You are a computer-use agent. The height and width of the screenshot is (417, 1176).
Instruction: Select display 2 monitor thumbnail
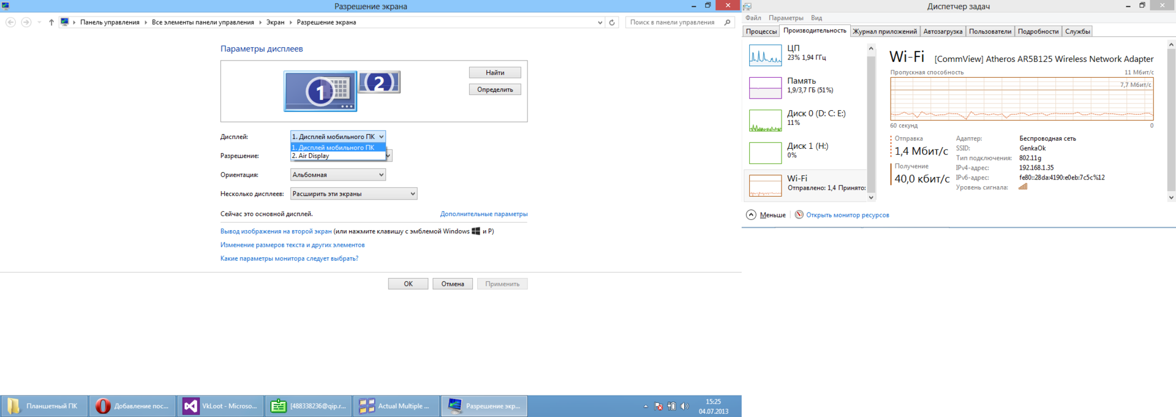pos(379,82)
